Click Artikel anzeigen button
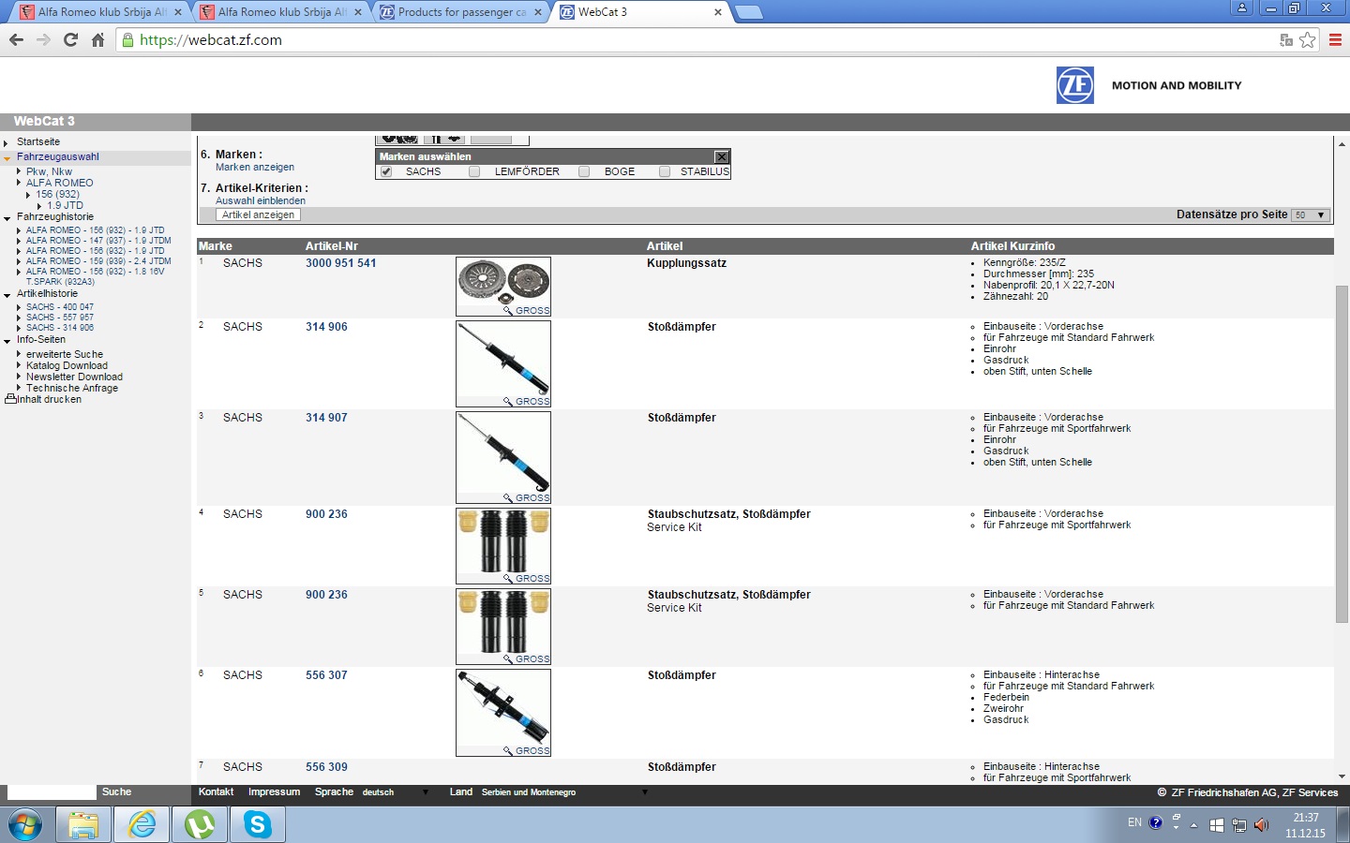Screen dimensions: 1350x843 point(258,215)
